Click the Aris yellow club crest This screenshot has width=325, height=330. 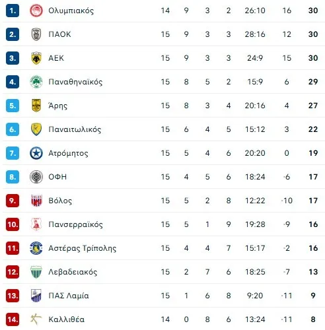(36, 106)
